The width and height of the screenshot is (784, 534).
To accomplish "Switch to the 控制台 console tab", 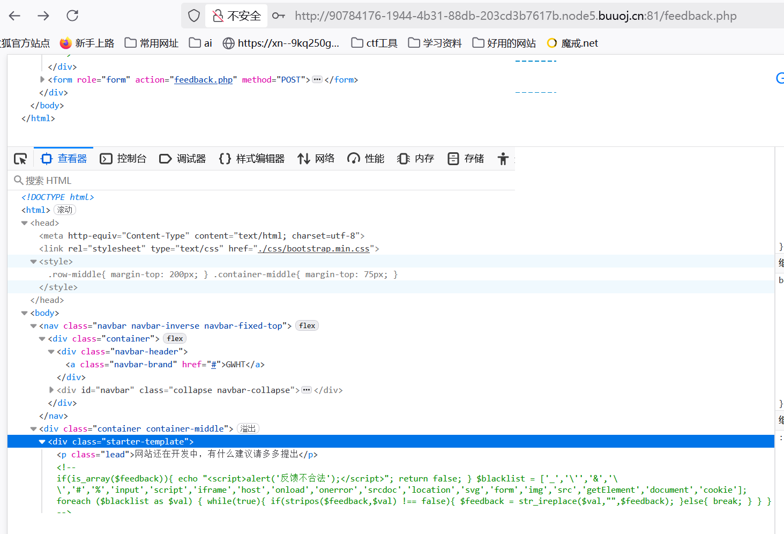I will coord(123,159).
